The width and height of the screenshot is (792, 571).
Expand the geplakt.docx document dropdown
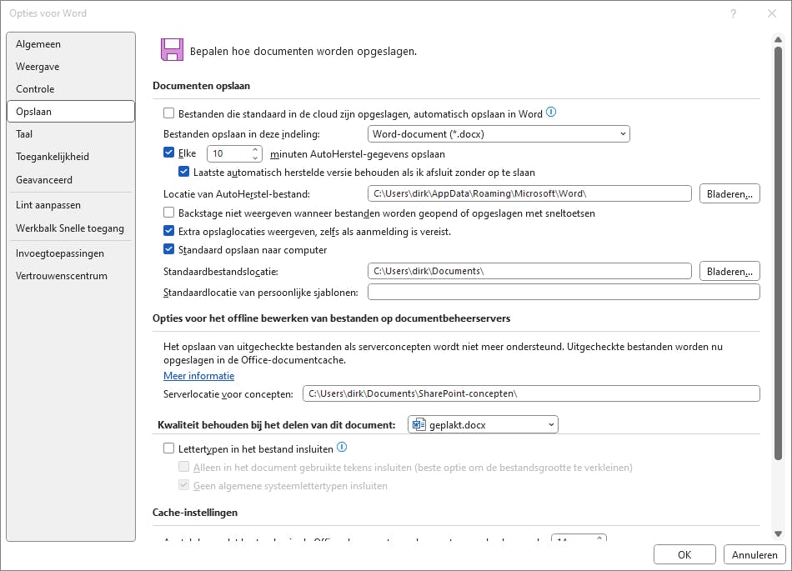484,425
